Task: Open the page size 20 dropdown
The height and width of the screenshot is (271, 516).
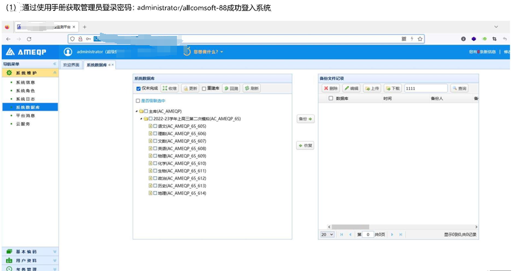Action: [327, 234]
